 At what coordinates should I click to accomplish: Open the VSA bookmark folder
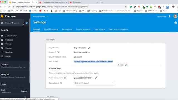tap(82, 11)
